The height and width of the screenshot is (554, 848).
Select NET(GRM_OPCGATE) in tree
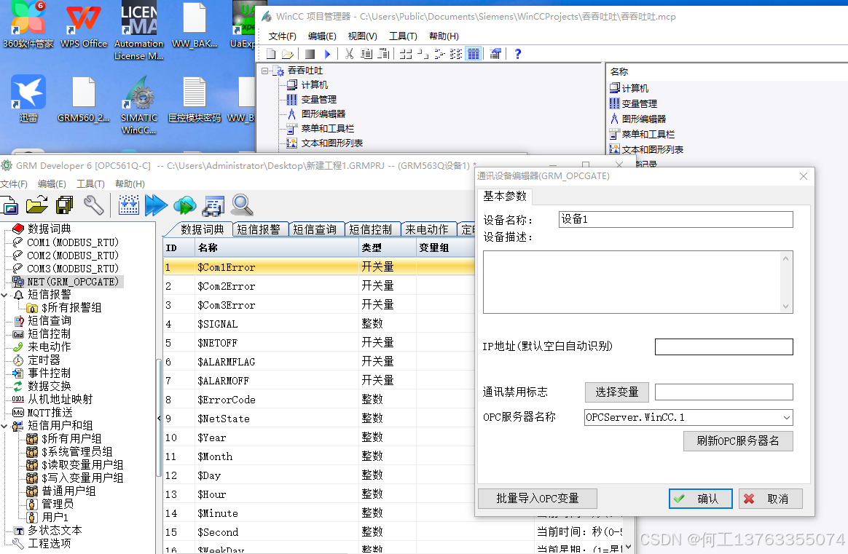click(x=73, y=282)
